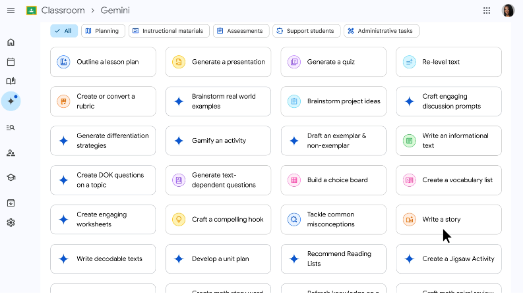Go to Home in the sidebar
Screen dimensions: 525x294
point(11,43)
